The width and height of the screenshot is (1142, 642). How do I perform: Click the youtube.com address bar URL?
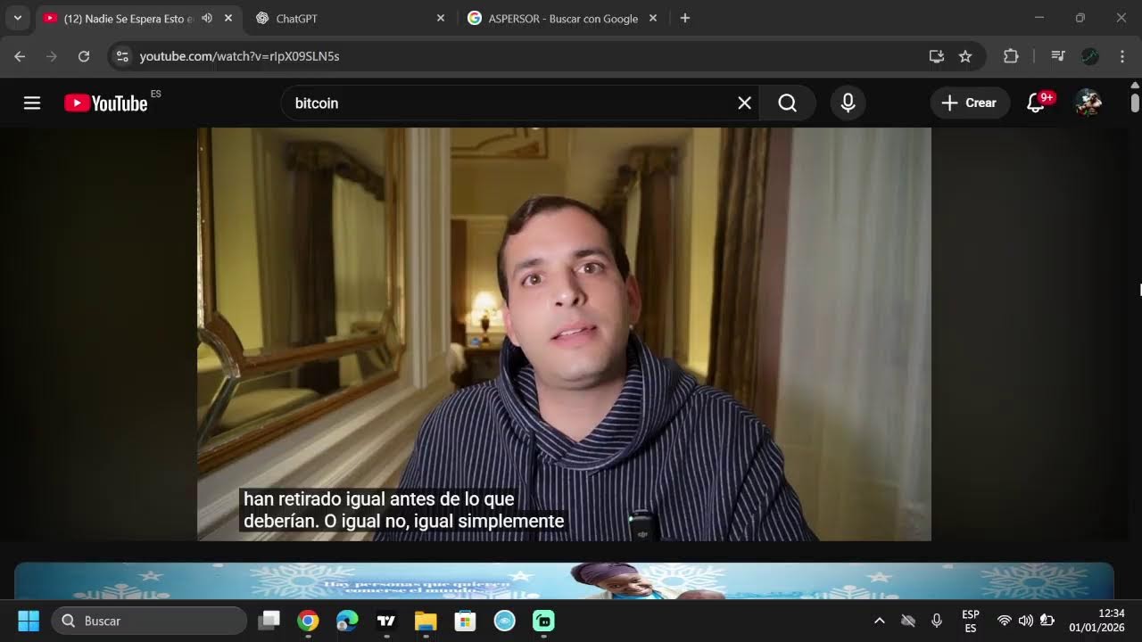point(239,56)
